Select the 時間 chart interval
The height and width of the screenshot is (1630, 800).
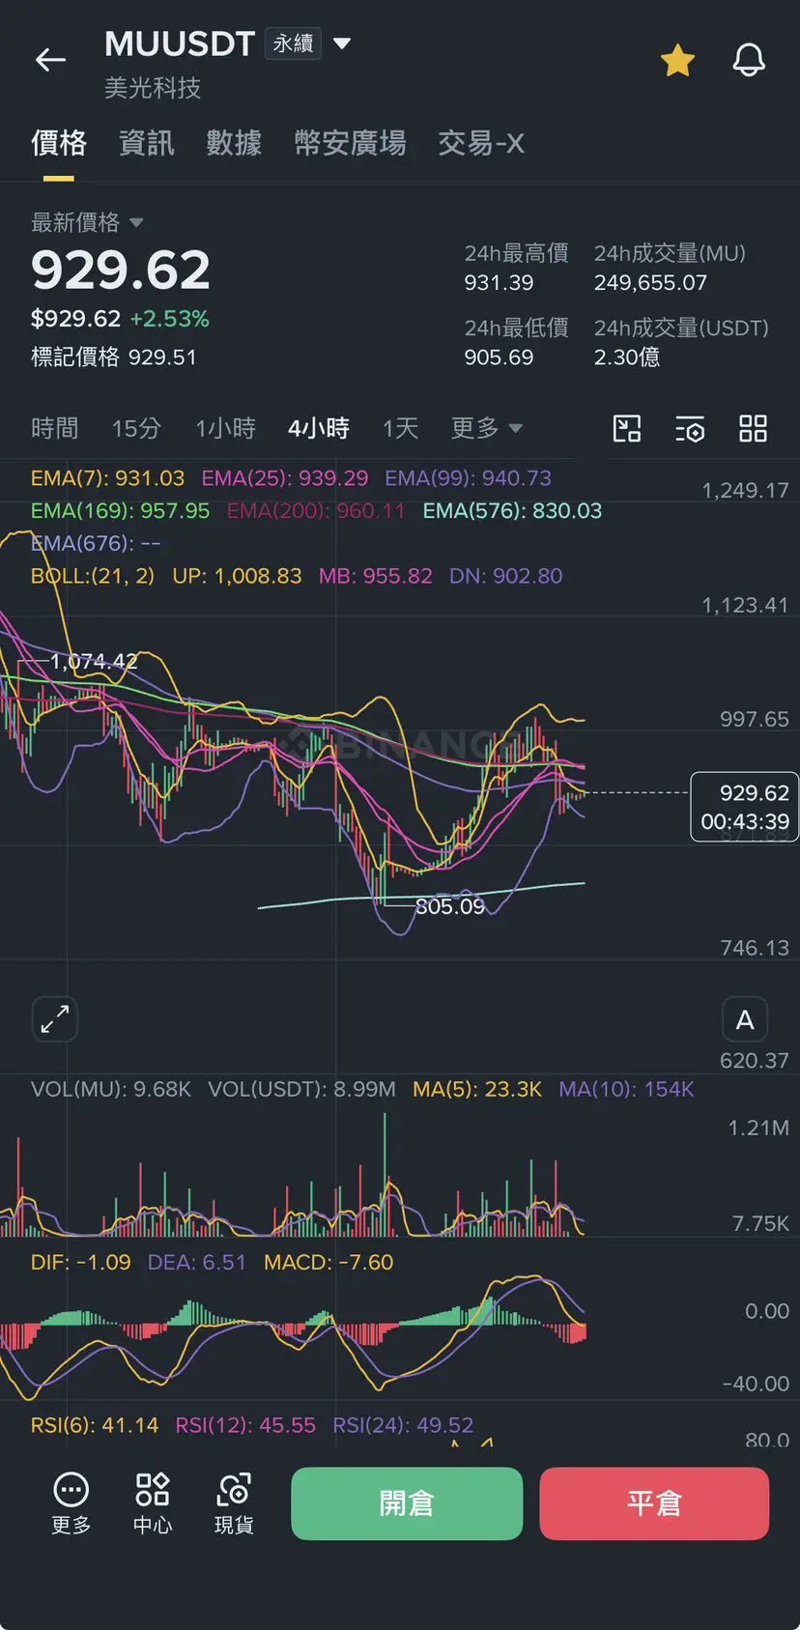55,428
